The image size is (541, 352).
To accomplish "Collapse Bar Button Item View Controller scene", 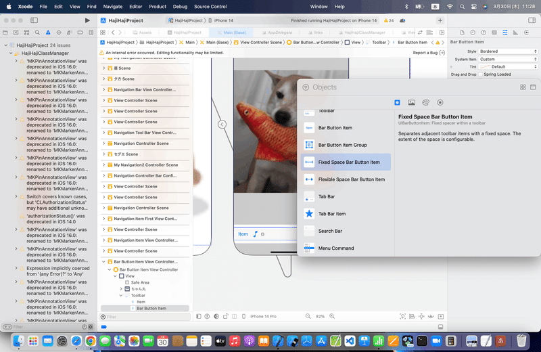I will [x=104, y=261].
